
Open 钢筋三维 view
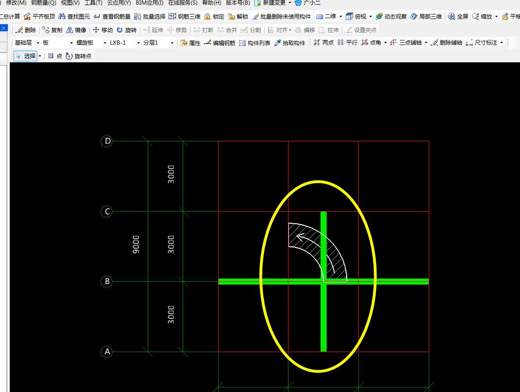pos(185,16)
